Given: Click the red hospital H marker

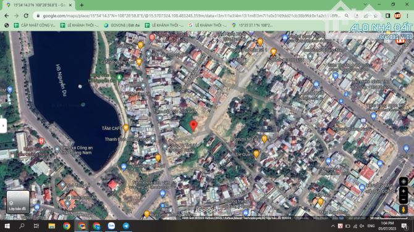Looking at the screenshot, I should [x=41, y=141].
